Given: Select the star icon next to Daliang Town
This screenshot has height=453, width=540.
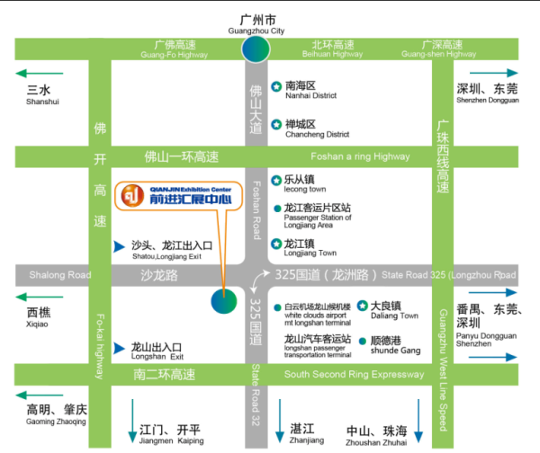Looking at the screenshot, I should coord(363,307).
